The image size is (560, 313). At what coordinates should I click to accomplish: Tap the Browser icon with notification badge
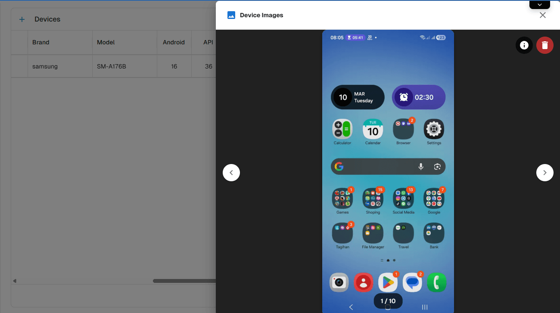pos(403,129)
